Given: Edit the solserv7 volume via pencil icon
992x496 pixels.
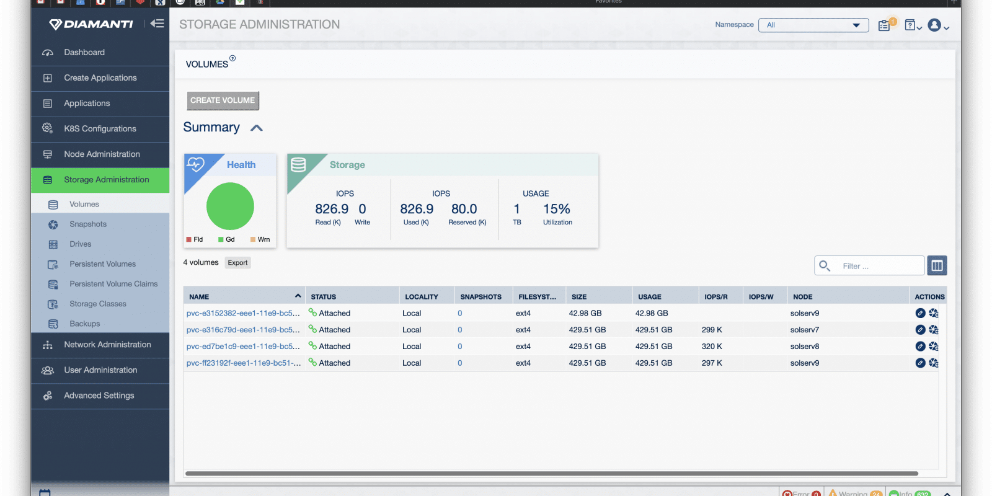Looking at the screenshot, I should 921,330.
